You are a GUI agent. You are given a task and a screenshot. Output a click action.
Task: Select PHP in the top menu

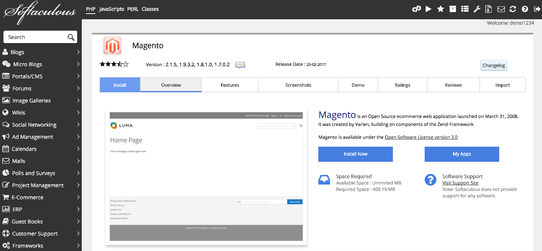coord(90,9)
